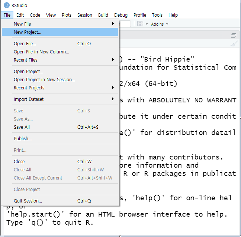Viewport: 241px width, 237px height.
Task: Click the disabled Close Project entry
Action: coord(60,189)
